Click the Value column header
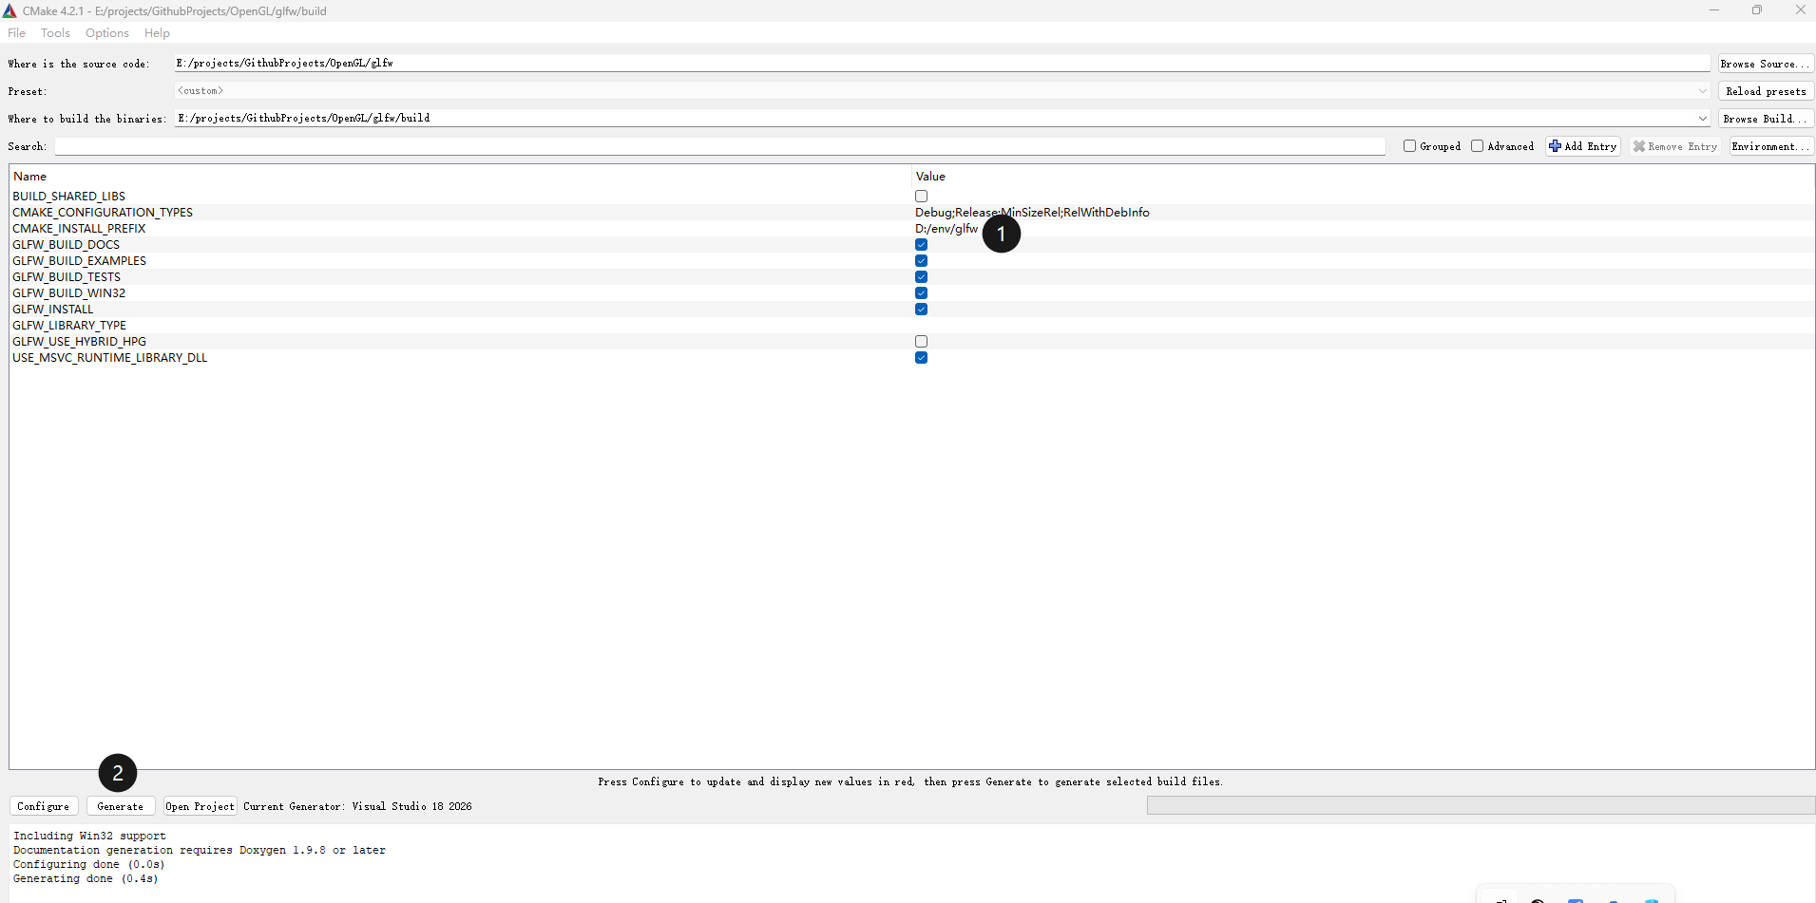The width and height of the screenshot is (1816, 903). [x=930, y=177]
